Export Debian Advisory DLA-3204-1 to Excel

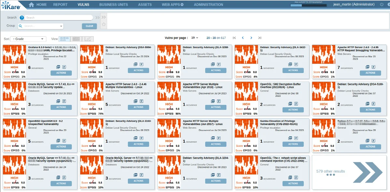[219, 175]
